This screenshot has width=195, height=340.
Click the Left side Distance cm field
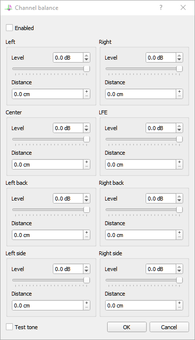pyautogui.click(x=47, y=306)
